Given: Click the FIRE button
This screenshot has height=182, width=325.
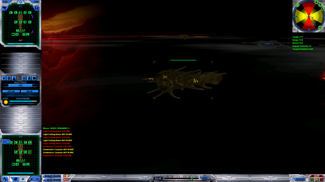Looking at the screenshot, I should [21, 85].
